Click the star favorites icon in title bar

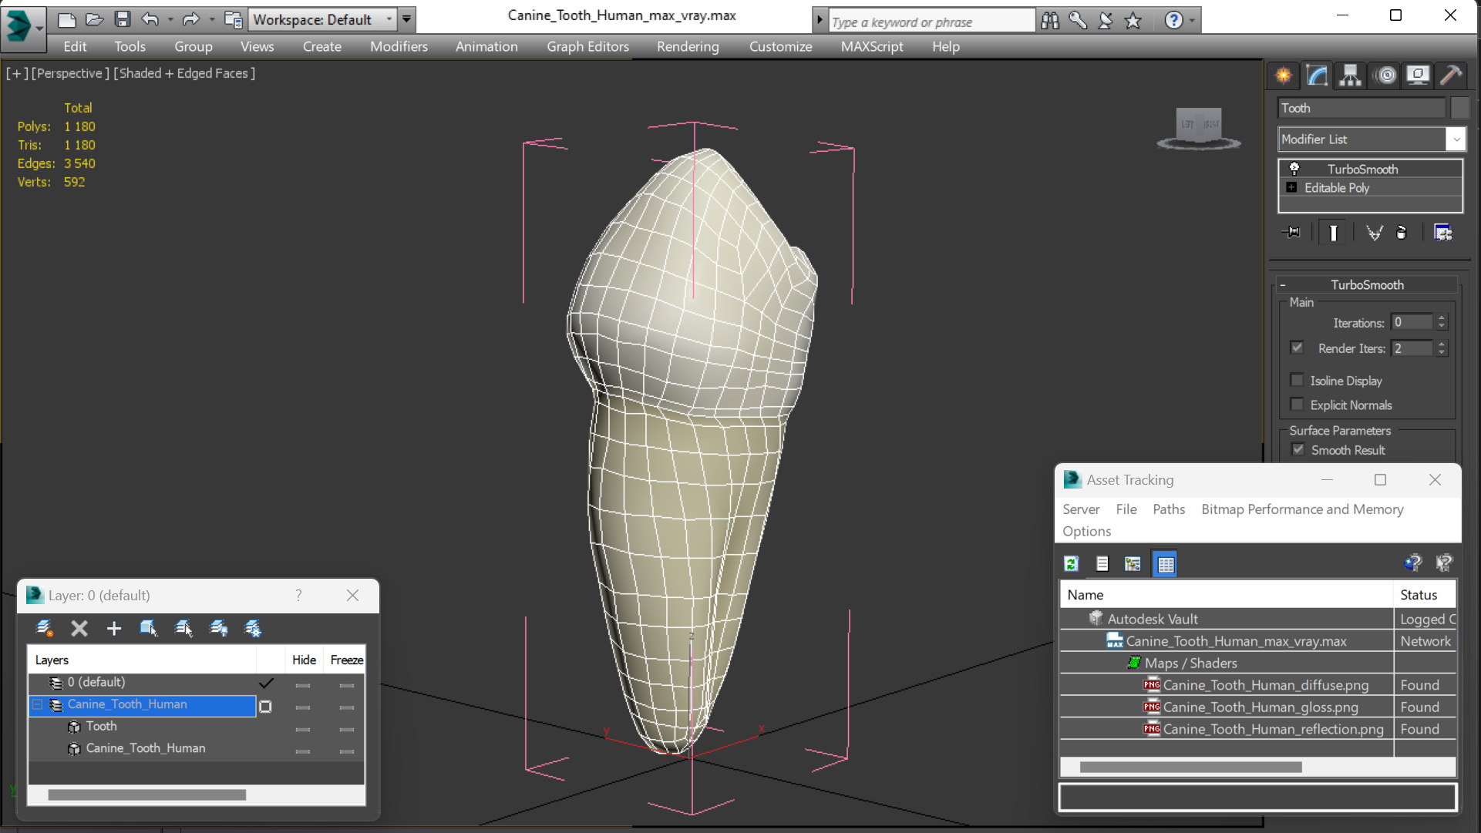coord(1133,21)
